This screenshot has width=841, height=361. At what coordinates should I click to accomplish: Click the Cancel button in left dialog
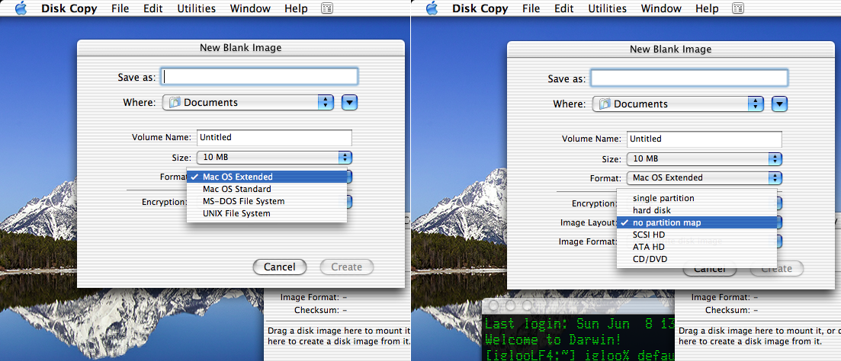[x=279, y=267]
